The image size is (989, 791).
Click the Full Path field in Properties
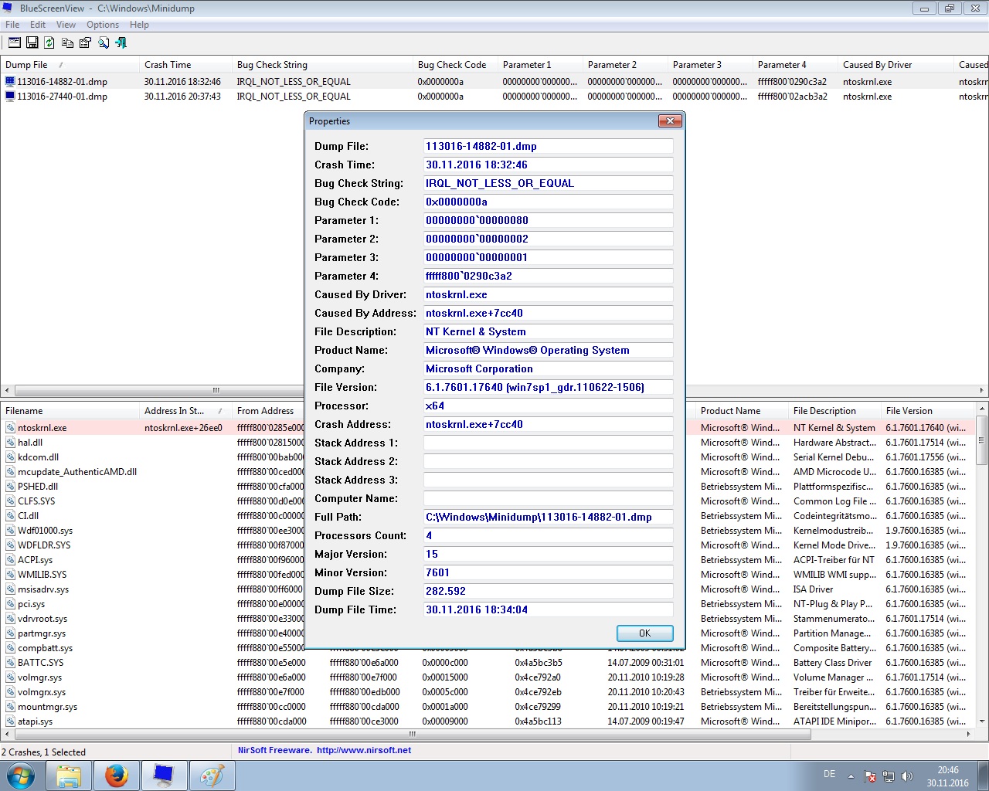548,517
